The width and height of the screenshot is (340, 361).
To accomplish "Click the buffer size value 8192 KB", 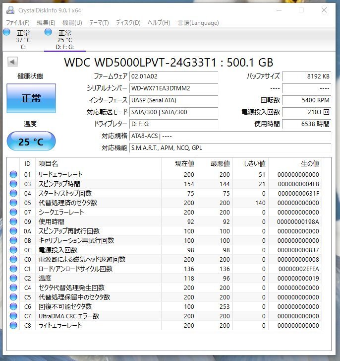I will [x=306, y=76].
